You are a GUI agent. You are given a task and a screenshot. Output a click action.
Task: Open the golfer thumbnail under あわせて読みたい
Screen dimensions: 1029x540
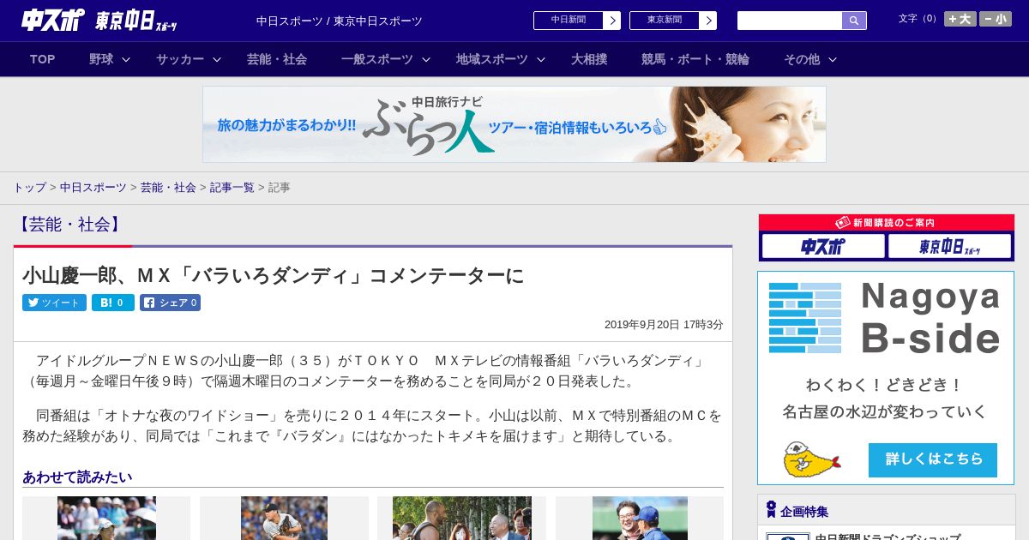[106, 518]
